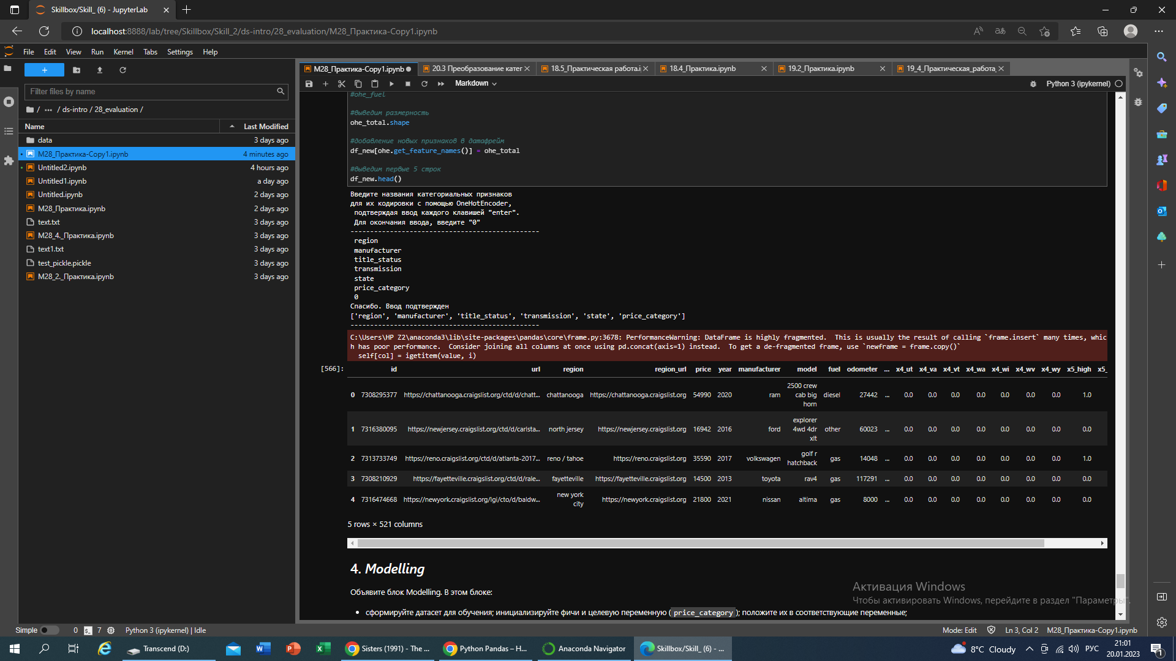The image size is (1176, 661).
Task: Create a new folder in file browser
Action: pos(77,70)
